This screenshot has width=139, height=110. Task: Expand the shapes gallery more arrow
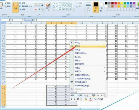click(x=74, y=9)
